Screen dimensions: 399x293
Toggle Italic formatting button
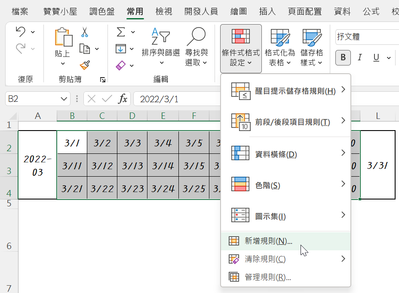pos(359,58)
